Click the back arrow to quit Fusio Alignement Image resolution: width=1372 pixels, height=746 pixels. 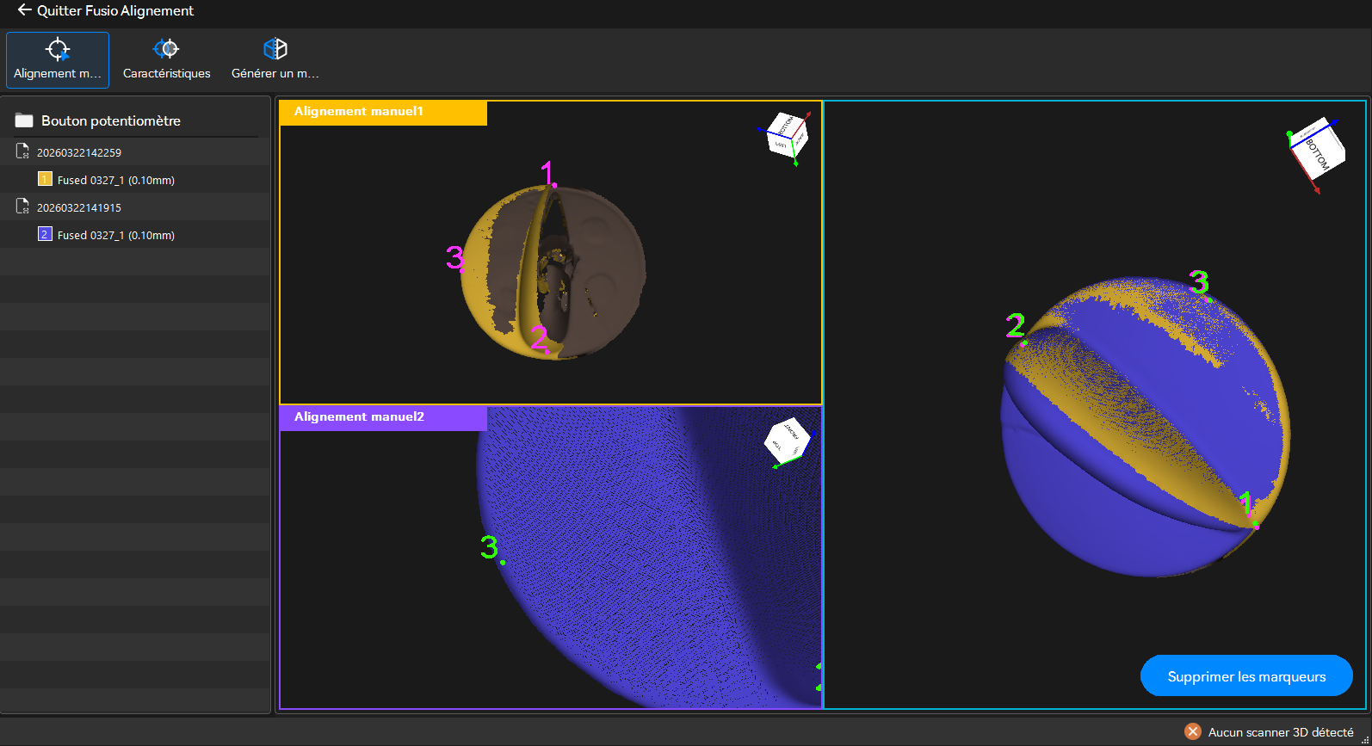point(24,10)
